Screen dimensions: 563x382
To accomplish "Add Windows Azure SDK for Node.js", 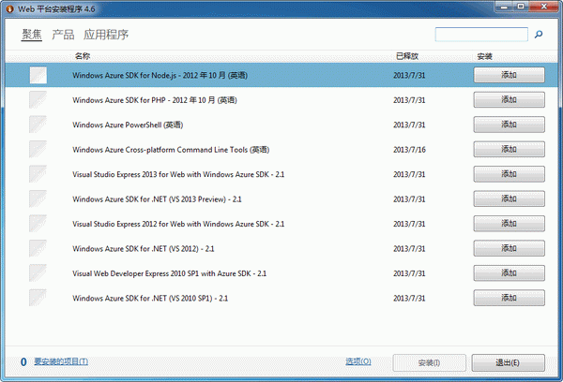I will coord(510,75).
